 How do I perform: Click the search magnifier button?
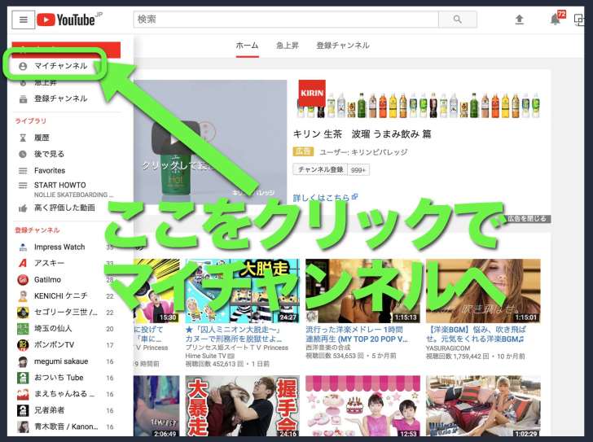[x=458, y=20]
